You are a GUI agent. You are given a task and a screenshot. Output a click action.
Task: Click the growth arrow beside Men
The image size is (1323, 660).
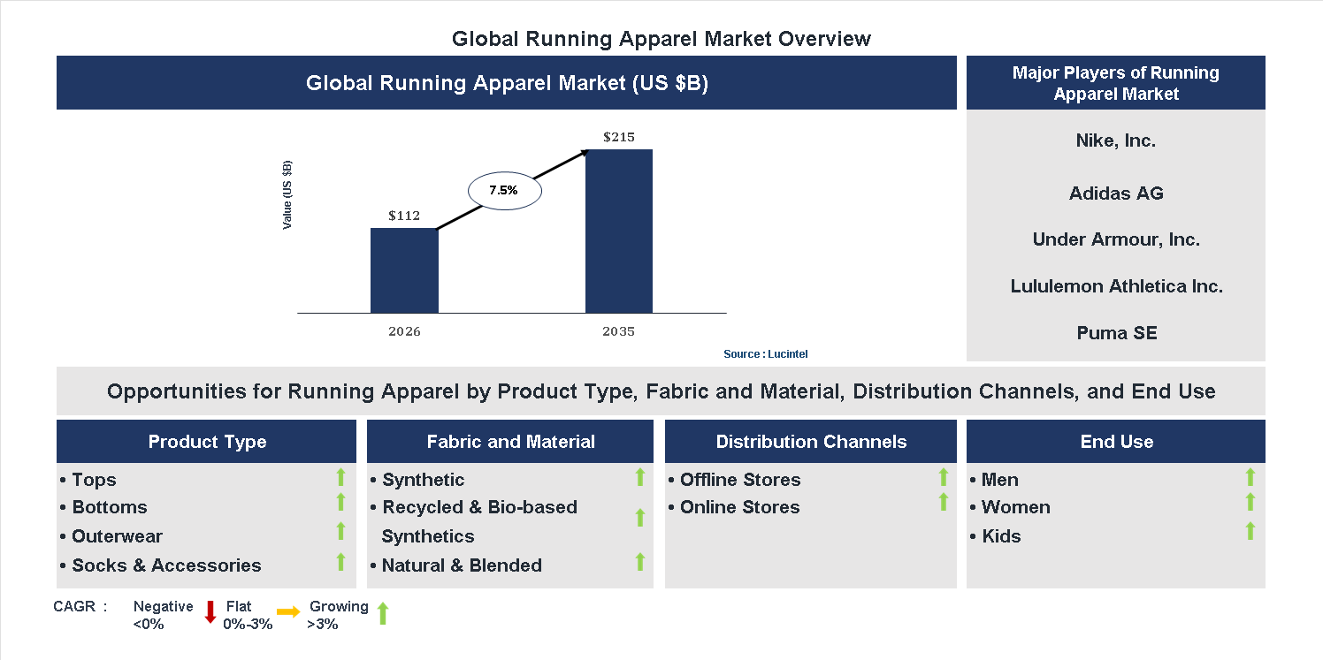[x=1250, y=478]
